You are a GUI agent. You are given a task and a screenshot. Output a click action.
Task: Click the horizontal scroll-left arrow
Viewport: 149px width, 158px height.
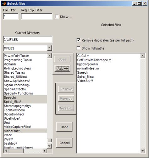[x=6, y=151]
